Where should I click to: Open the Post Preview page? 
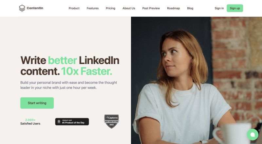click(151, 8)
